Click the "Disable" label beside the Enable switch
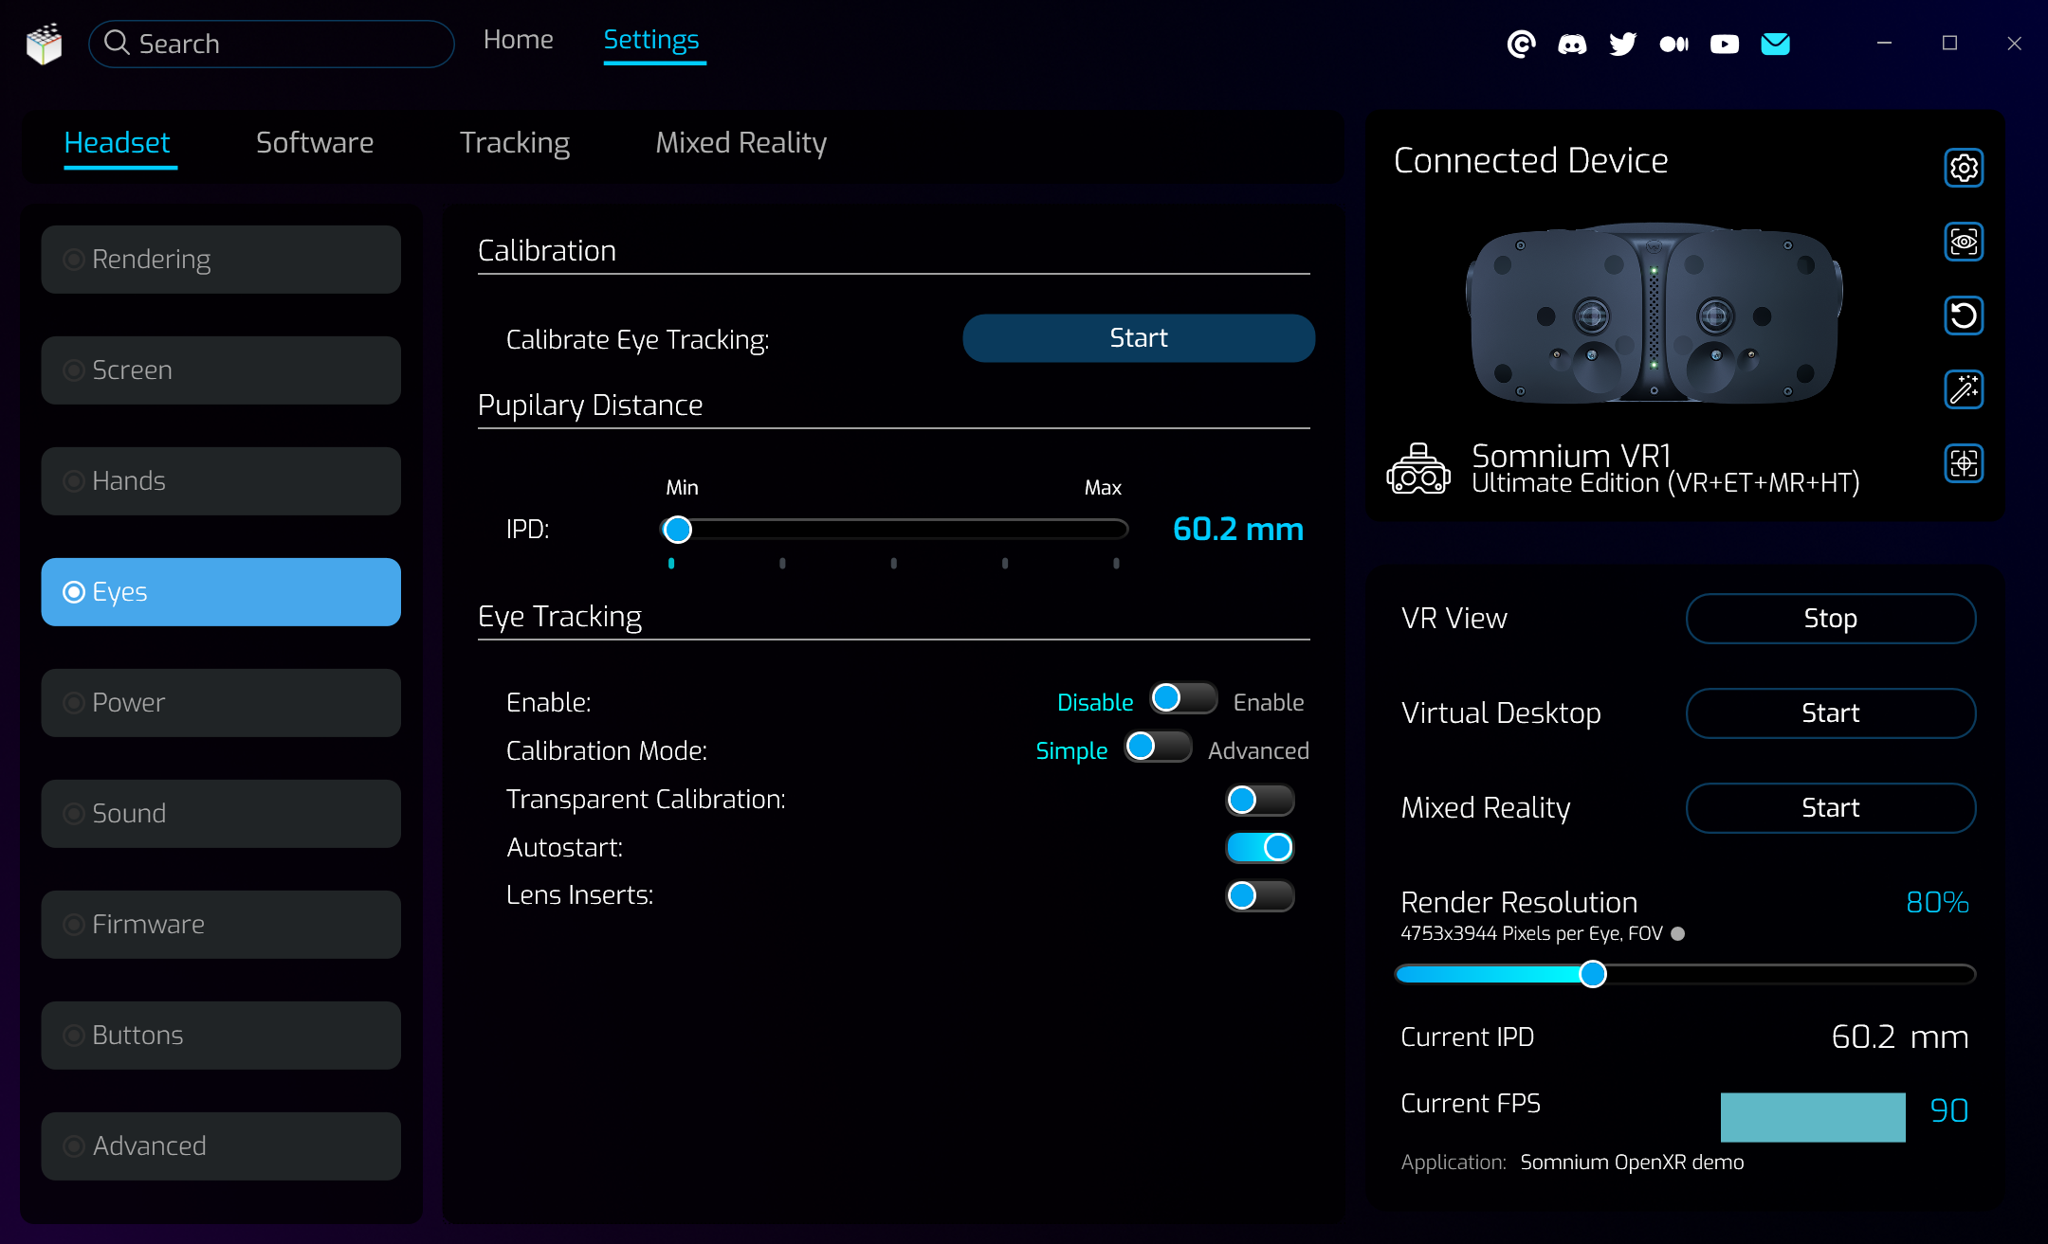 (x=1095, y=703)
